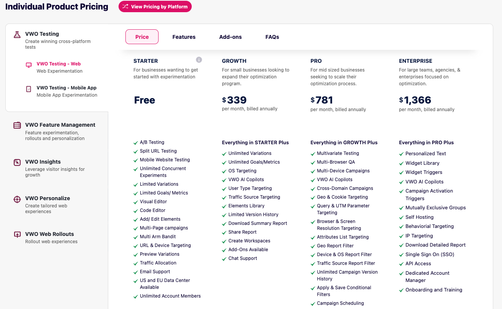502x309 pixels.
Task: Open the Add-ons tab
Action: click(231, 37)
